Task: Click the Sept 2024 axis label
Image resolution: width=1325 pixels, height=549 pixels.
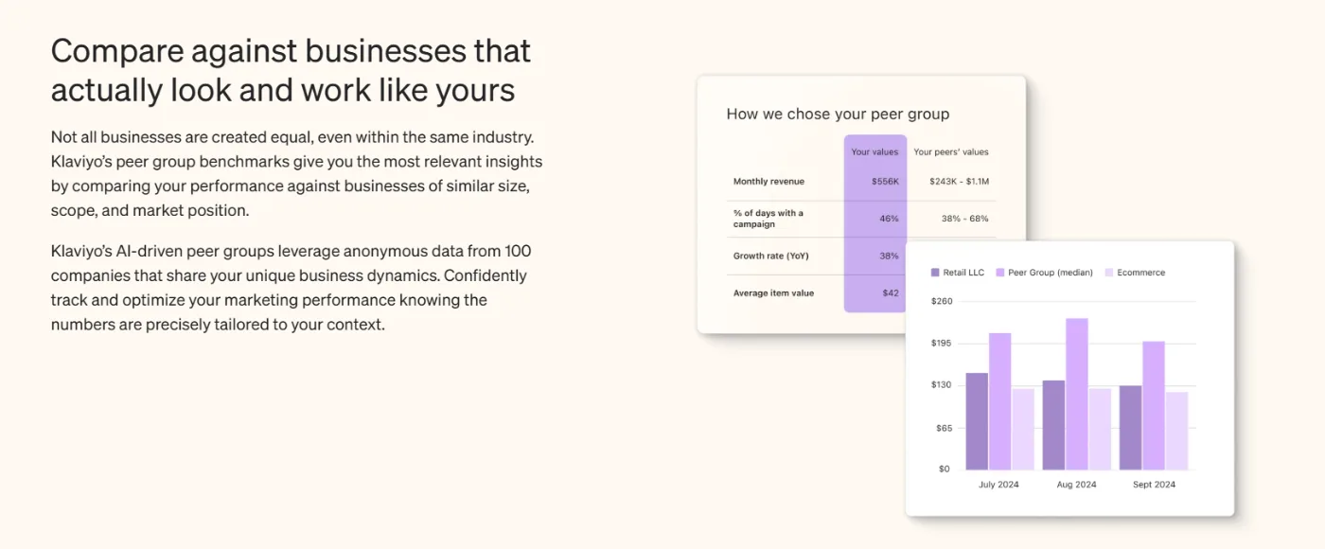Action: [x=1154, y=485]
